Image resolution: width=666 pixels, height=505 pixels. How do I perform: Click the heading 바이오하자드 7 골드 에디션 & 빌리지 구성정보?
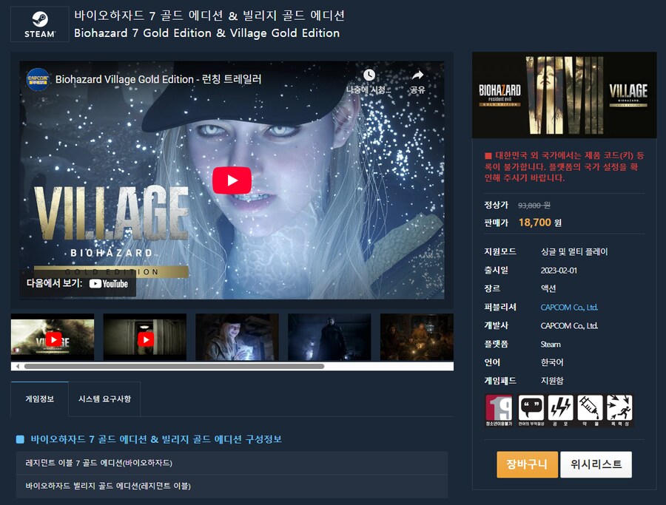point(156,439)
